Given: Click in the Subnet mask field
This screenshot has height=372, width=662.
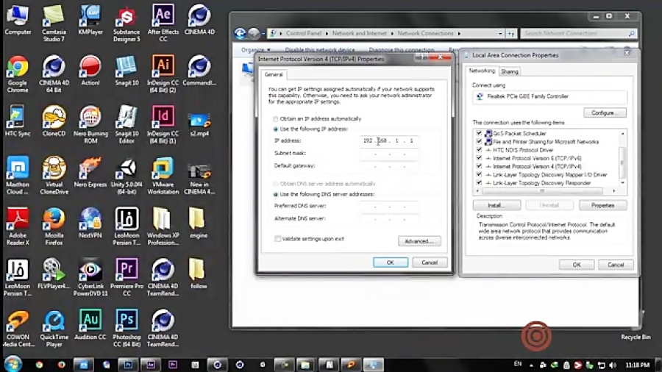Looking at the screenshot, I should (389, 154).
